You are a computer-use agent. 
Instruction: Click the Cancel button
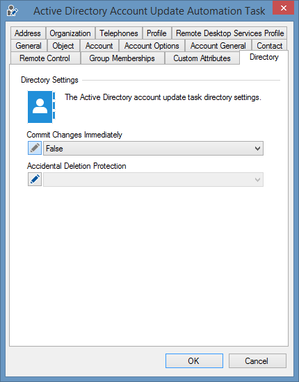[257, 360]
